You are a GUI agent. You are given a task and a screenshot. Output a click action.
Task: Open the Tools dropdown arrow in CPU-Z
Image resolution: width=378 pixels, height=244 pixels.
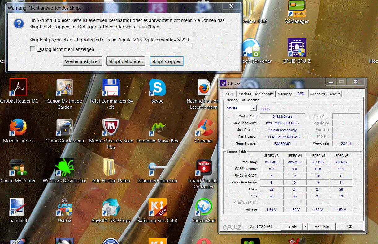click(305, 226)
